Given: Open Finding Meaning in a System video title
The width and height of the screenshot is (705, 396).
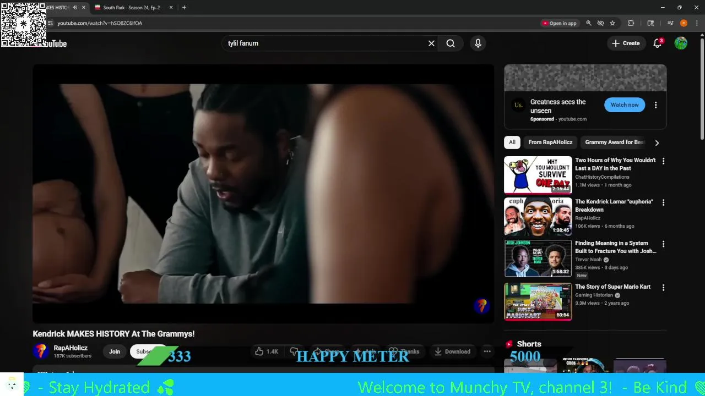Looking at the screenshot, I should [616, 247].
